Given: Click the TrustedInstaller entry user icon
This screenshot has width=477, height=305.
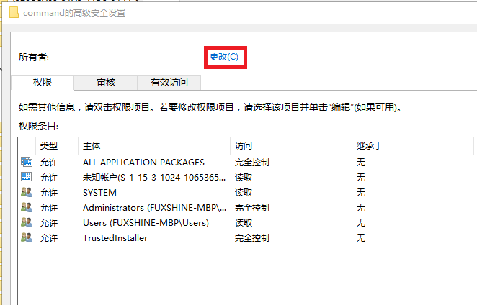Looking at the screenshot, I should 27,237.
